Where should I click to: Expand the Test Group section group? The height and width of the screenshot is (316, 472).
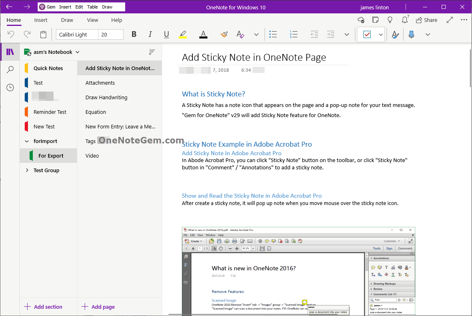click(27, 170)
